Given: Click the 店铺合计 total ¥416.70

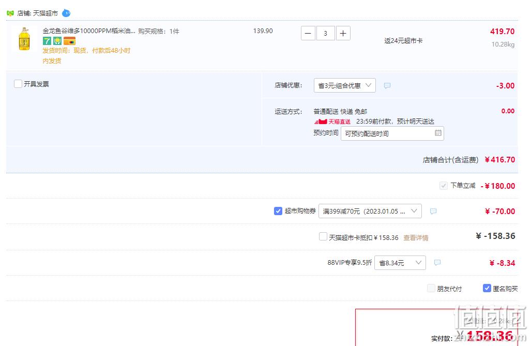Looking at the screenshot, I should tap(500, 160).
